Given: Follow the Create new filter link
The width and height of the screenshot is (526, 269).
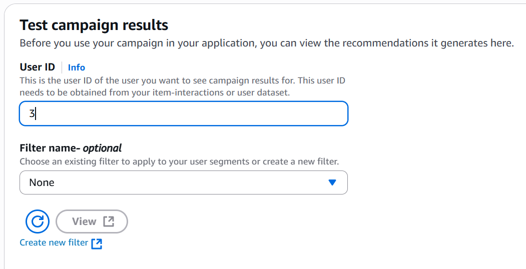Looking at the screenshot, I should [x=54, y=243].
